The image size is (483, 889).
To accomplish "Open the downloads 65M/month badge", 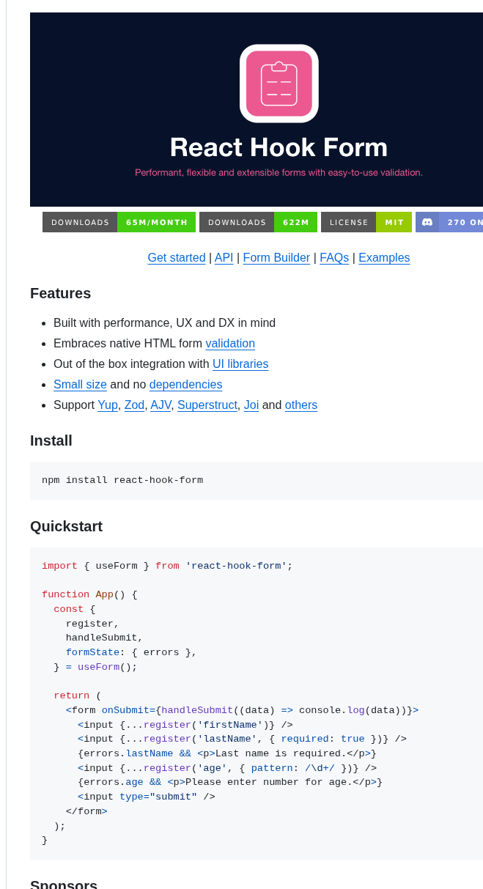I will point(119,222).
